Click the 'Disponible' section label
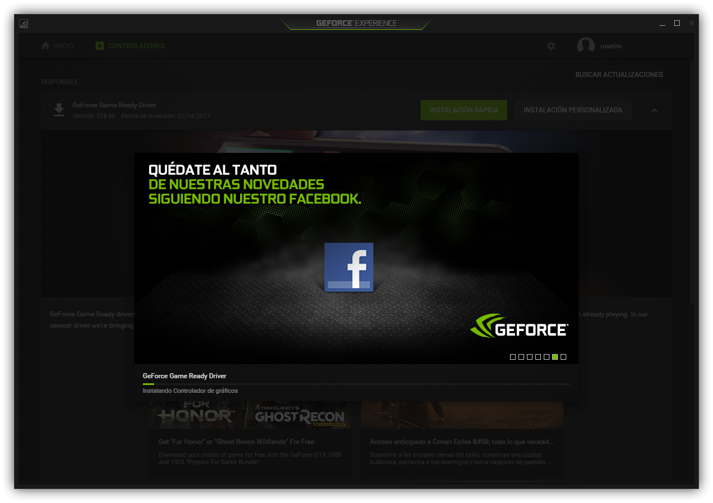 (x=60, y=82)
